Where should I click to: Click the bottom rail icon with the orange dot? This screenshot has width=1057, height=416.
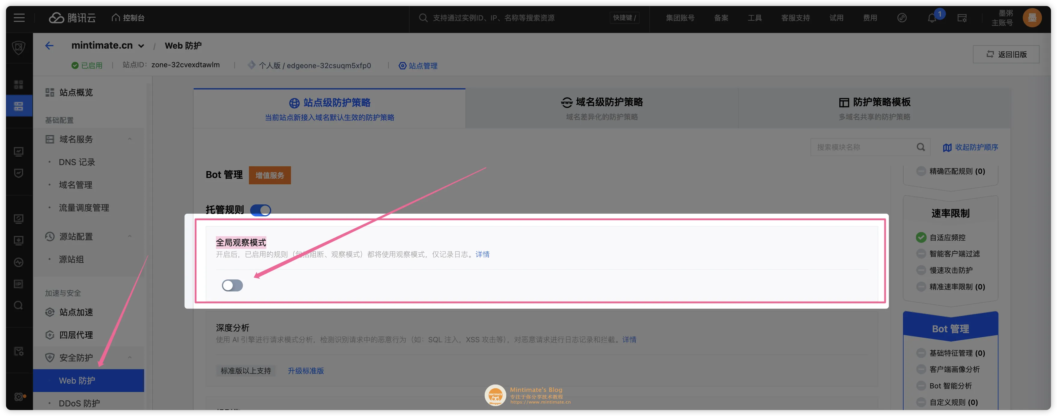(x=19, y=396)
